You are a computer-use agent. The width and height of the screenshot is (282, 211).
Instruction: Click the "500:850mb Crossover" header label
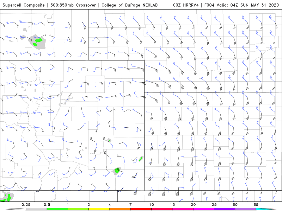[x=73, y=5]
